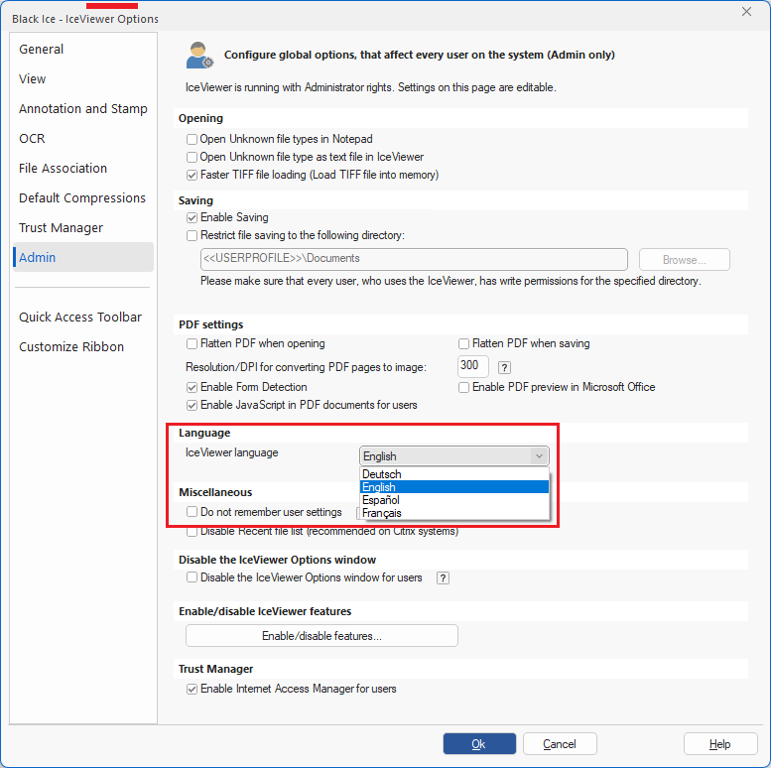Choose Français from the language list
Image resolution: width=771 pixels, height=768 pixels.
point(454,513)
